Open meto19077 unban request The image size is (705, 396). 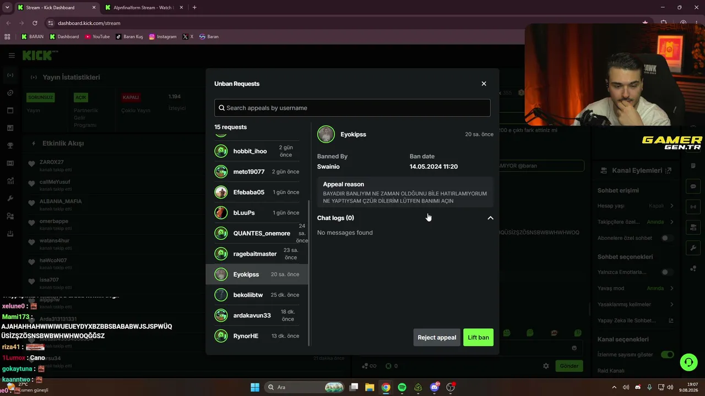[257, 172]
